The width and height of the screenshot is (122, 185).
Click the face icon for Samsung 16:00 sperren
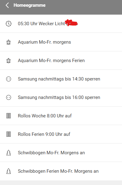(x=9, y=97)
